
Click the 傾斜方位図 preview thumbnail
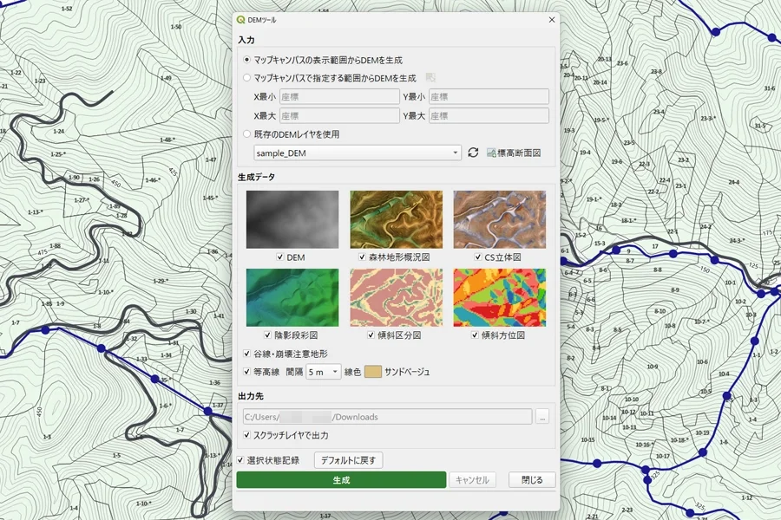500,297
